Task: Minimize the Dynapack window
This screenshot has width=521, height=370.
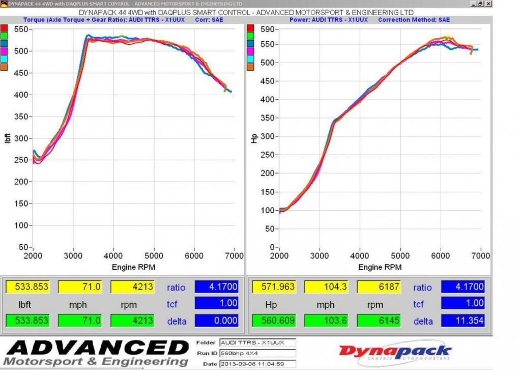Action: [x=473, y=4]
